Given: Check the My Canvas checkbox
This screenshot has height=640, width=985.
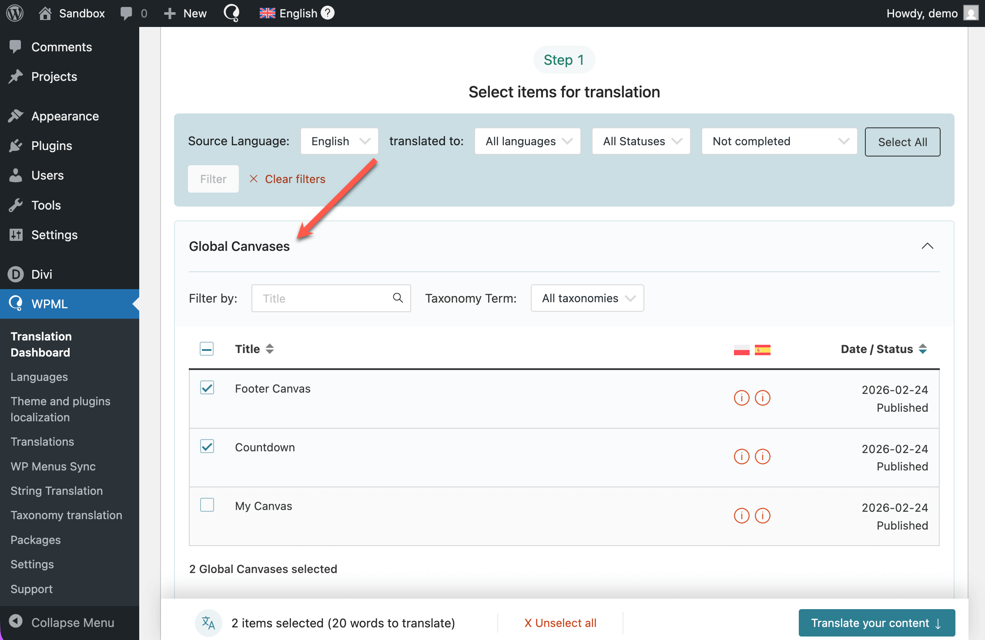Looking at the screenshot, I should (x=207, y=505).
